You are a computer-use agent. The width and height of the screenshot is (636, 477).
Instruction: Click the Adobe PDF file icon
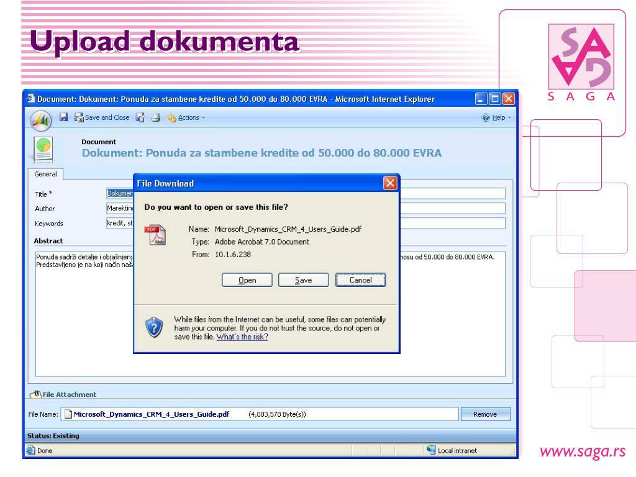click(x=155, y=235)
